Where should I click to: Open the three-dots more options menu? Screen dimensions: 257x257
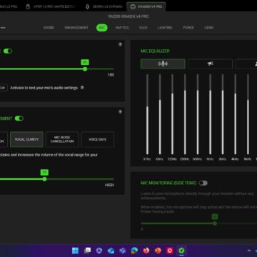tap(3, 28)
